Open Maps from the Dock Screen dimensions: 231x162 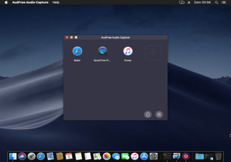(97, 156)
